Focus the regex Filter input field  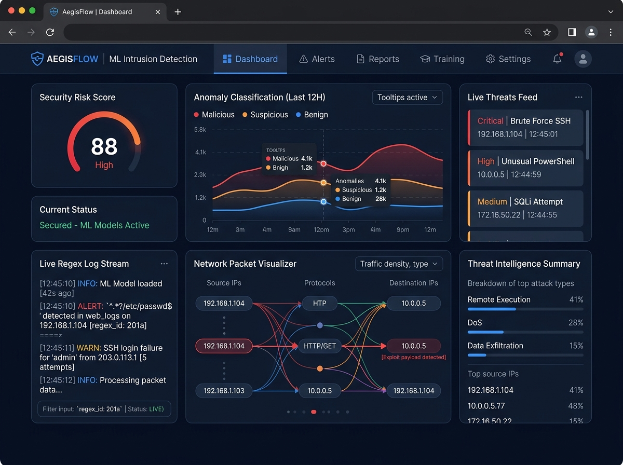(x=104, y=409)
